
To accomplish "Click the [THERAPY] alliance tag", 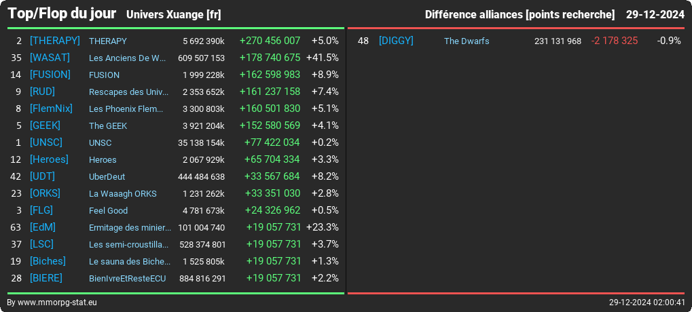I will pyautogui.click(x=55, y=41).
